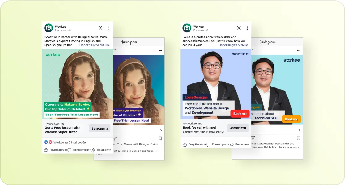This screenshot has height=185, width=345.
Task: Click the Workee profile logo icon
Action: click(49, 28)
